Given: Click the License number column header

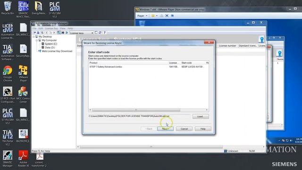Looking at the screenshot, I should point(227,46).
